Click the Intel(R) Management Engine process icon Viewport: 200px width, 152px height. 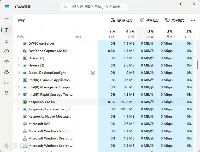point(25,87)
